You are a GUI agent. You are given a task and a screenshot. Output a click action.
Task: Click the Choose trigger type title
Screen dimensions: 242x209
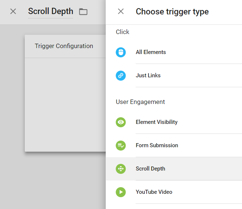172,11
